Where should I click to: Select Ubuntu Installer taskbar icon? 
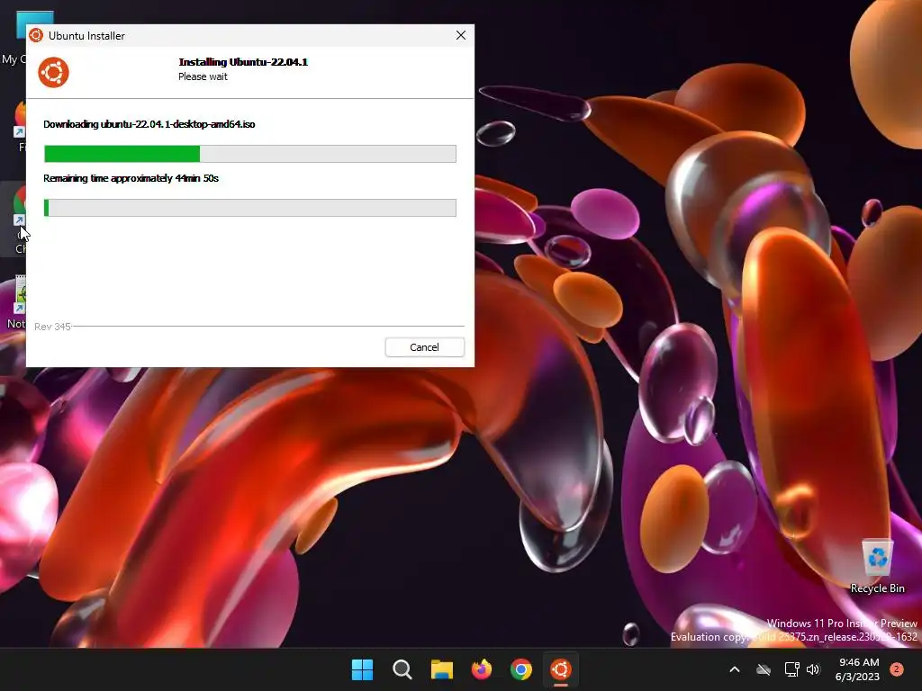[561, 669]
